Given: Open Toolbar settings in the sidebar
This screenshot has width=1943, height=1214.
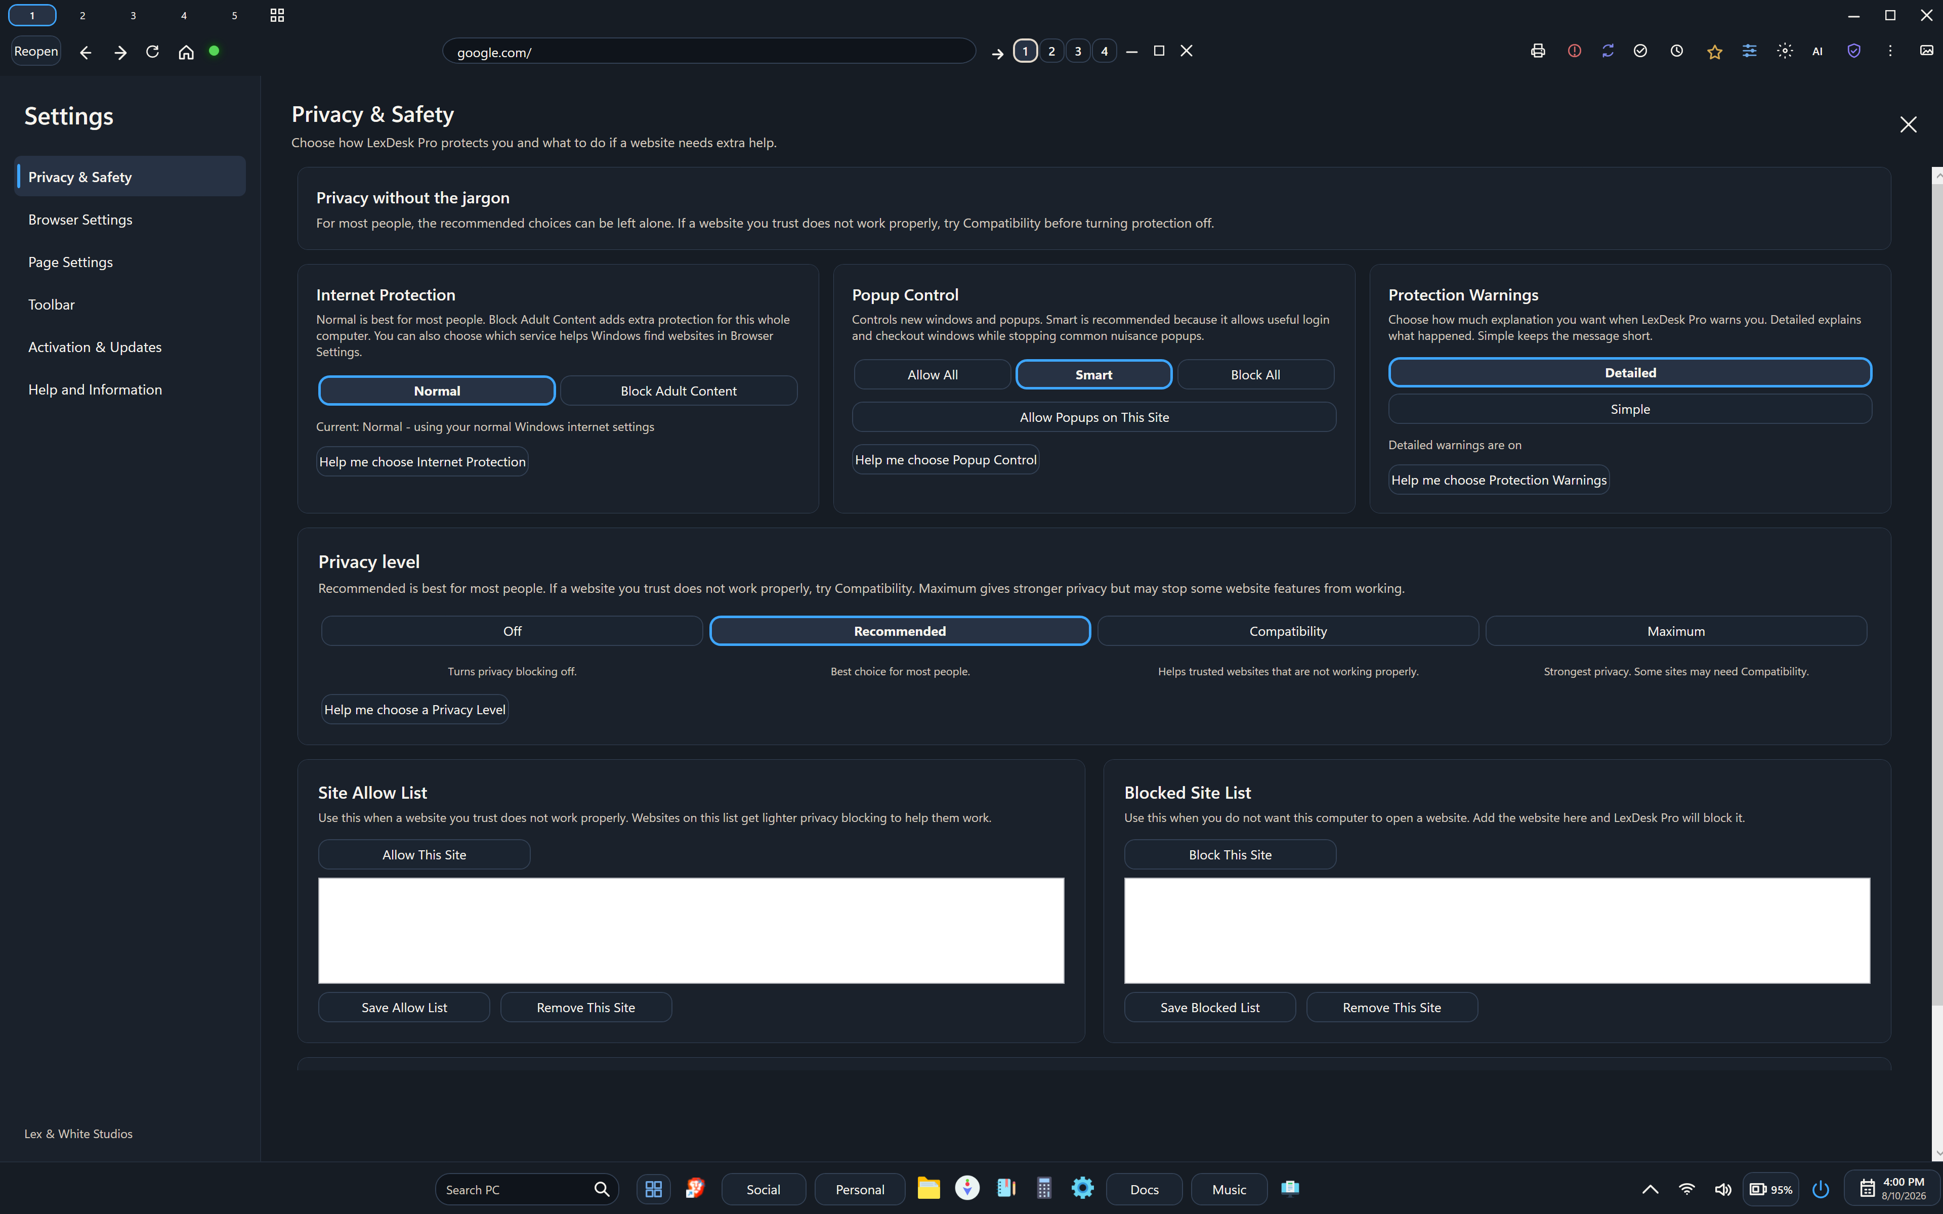Looking at the screenshot, I should [130, 305].
